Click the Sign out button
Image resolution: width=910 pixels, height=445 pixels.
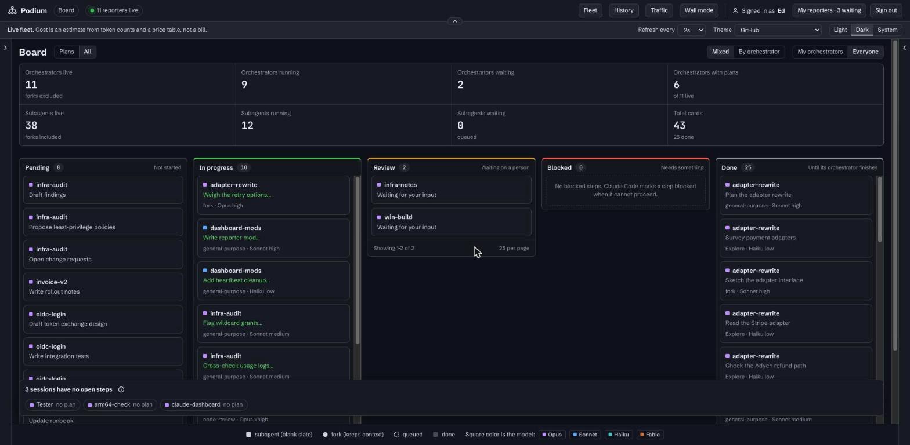point(886,10)
